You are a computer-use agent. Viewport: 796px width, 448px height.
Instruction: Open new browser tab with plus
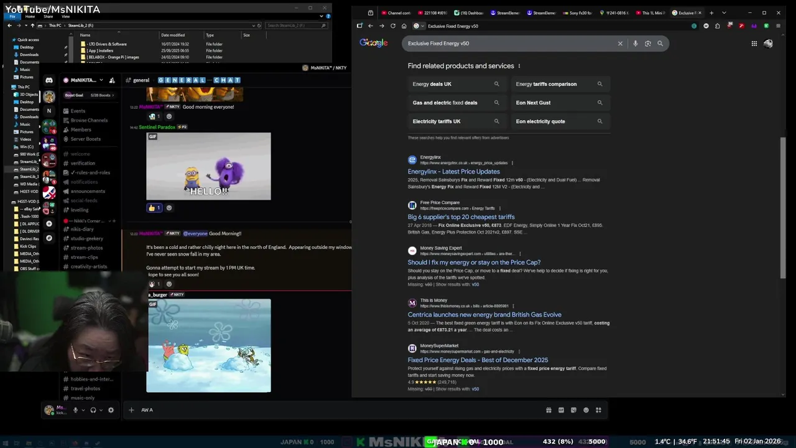711,12
